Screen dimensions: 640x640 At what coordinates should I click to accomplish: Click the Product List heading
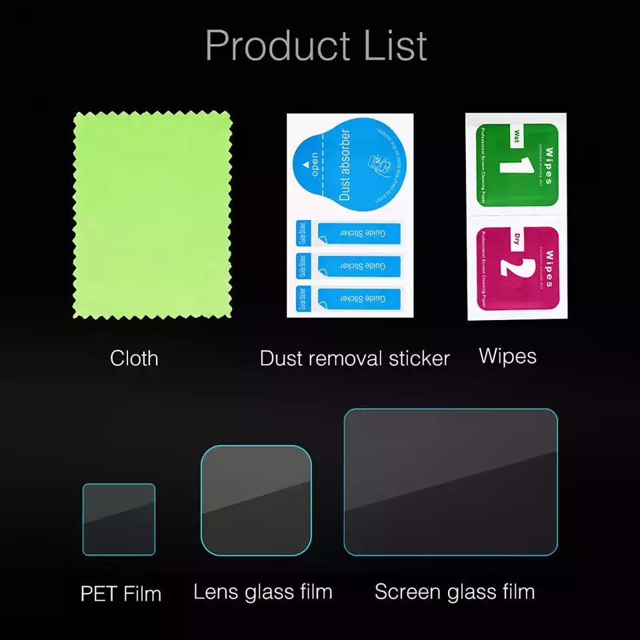coord(316,45)
